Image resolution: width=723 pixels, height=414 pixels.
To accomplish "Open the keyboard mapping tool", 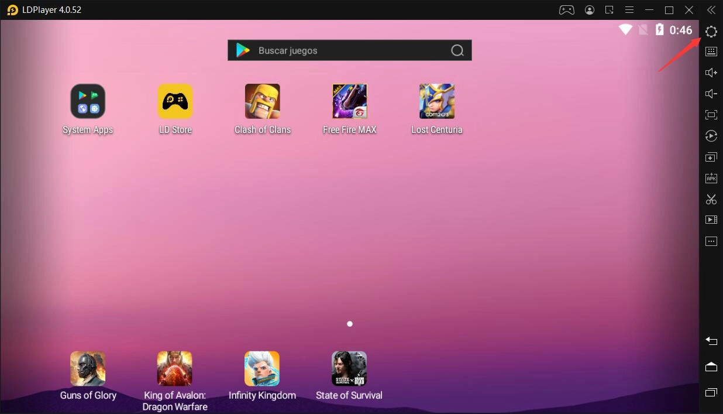I will 711,52.
